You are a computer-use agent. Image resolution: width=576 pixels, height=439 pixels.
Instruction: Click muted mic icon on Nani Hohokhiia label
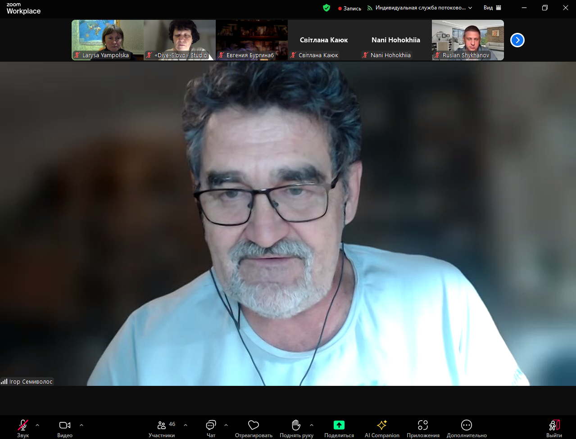point(366,55)
